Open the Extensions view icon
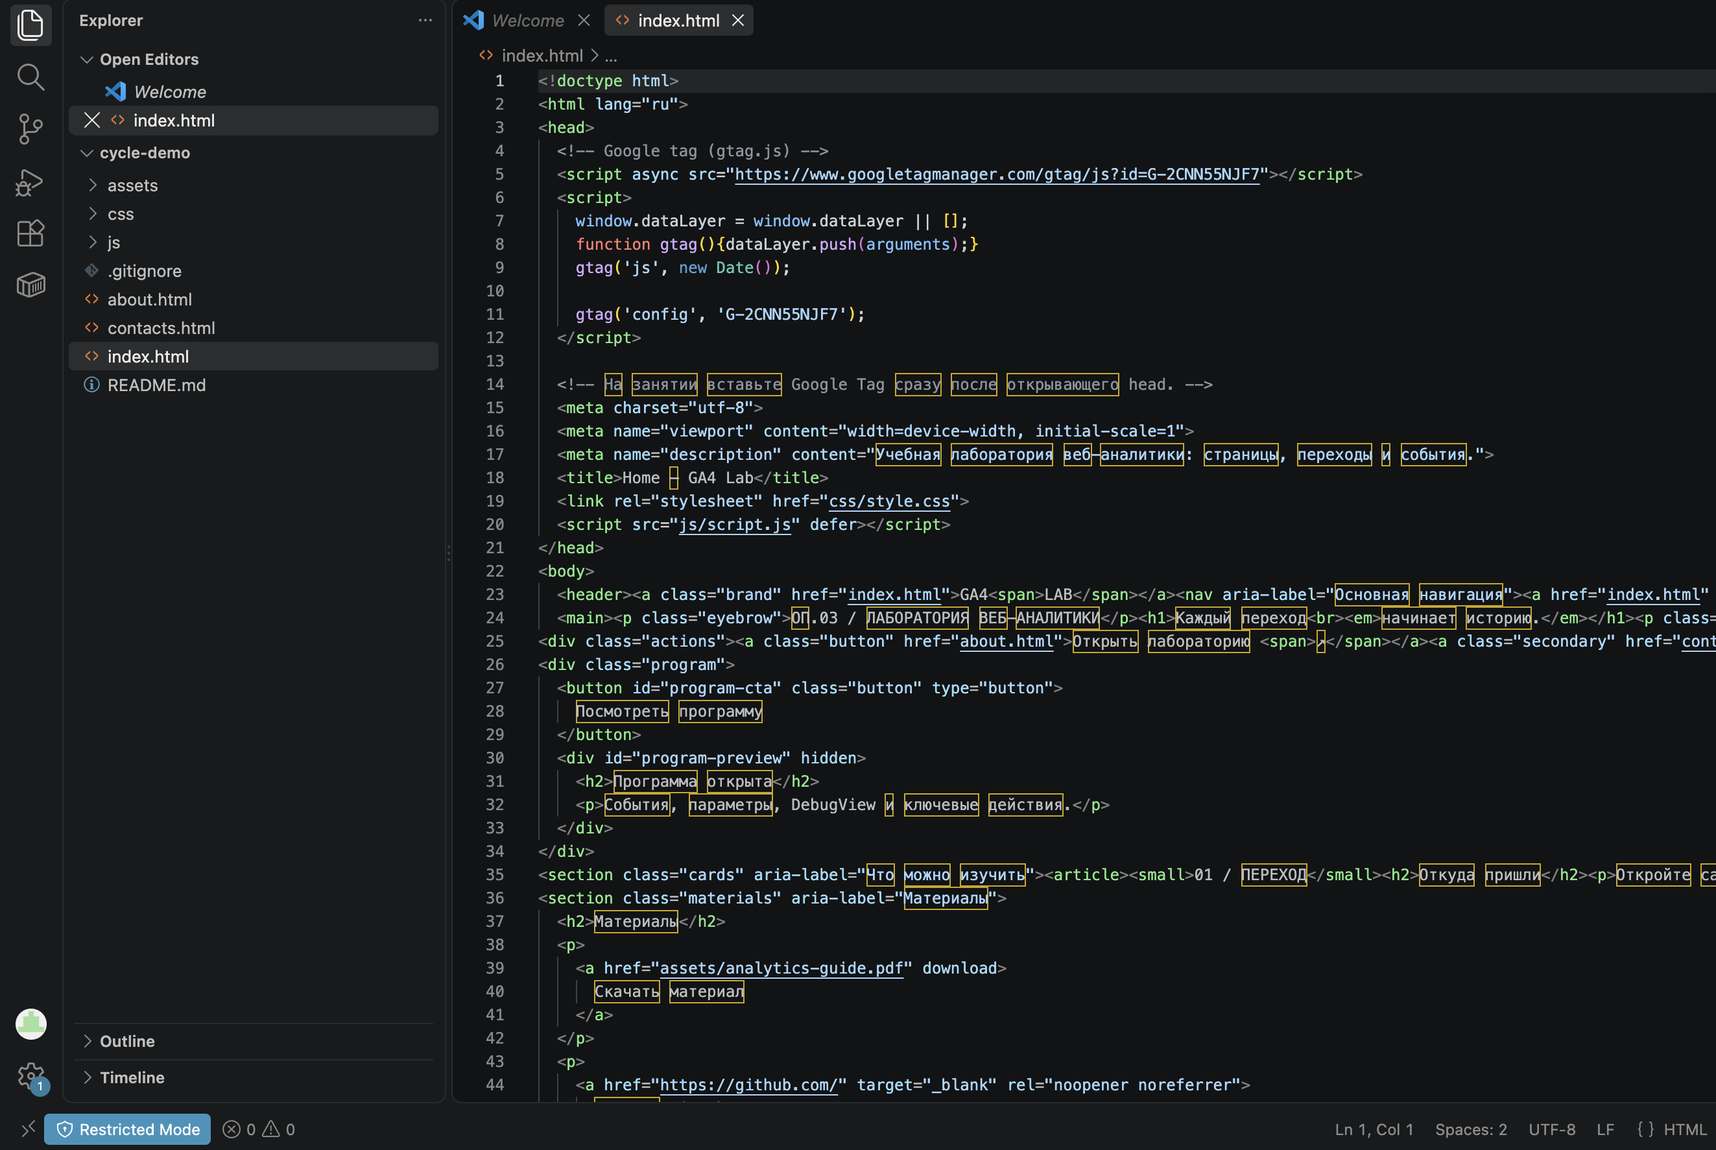Screen dimensions: 1716x1150 pyautogui.click(x=30, y=234)
